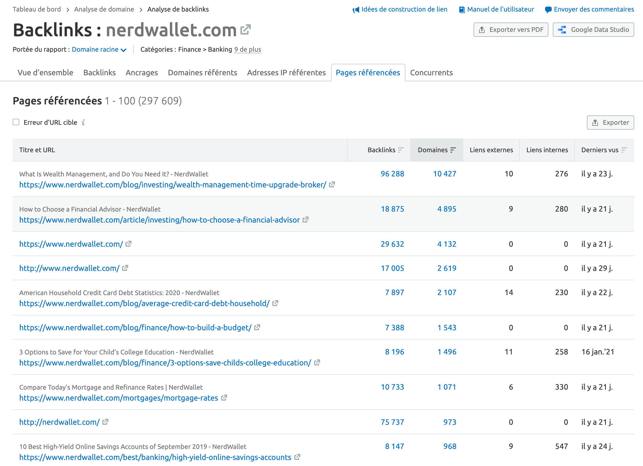Select the Pages référencées tab
The width and height of the screenshot is (643, 466).
point(368,73)
